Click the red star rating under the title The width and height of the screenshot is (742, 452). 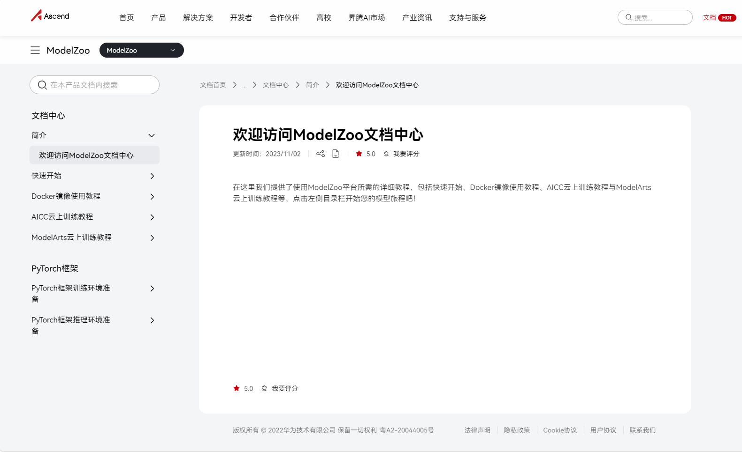359,154
